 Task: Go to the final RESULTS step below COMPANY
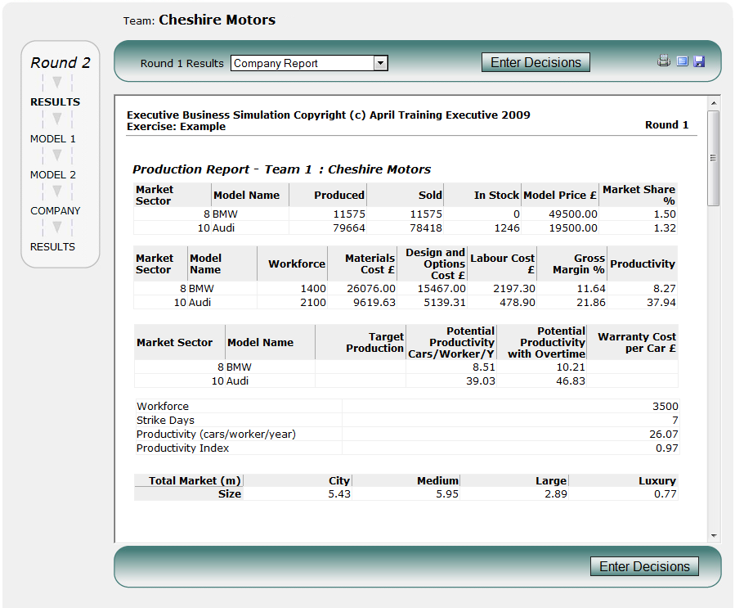[52, 247]
